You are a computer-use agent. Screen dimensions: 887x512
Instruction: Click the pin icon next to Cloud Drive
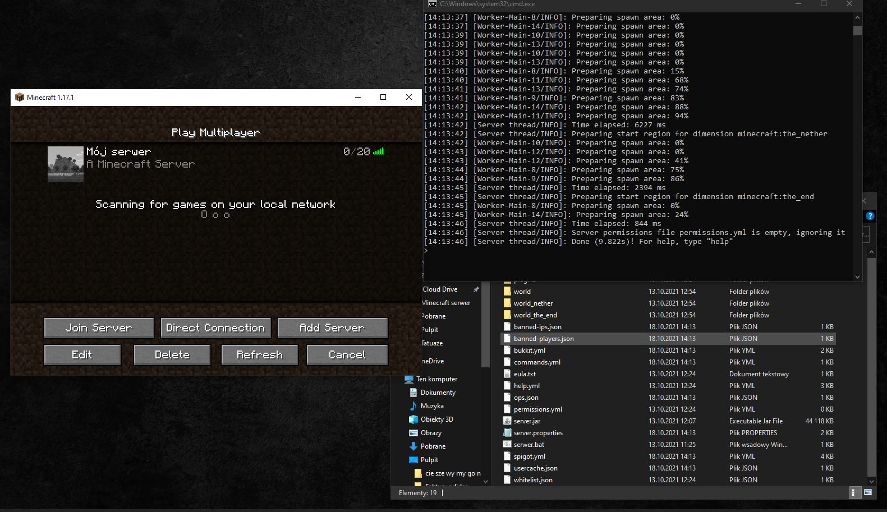(x=476, y=289)
